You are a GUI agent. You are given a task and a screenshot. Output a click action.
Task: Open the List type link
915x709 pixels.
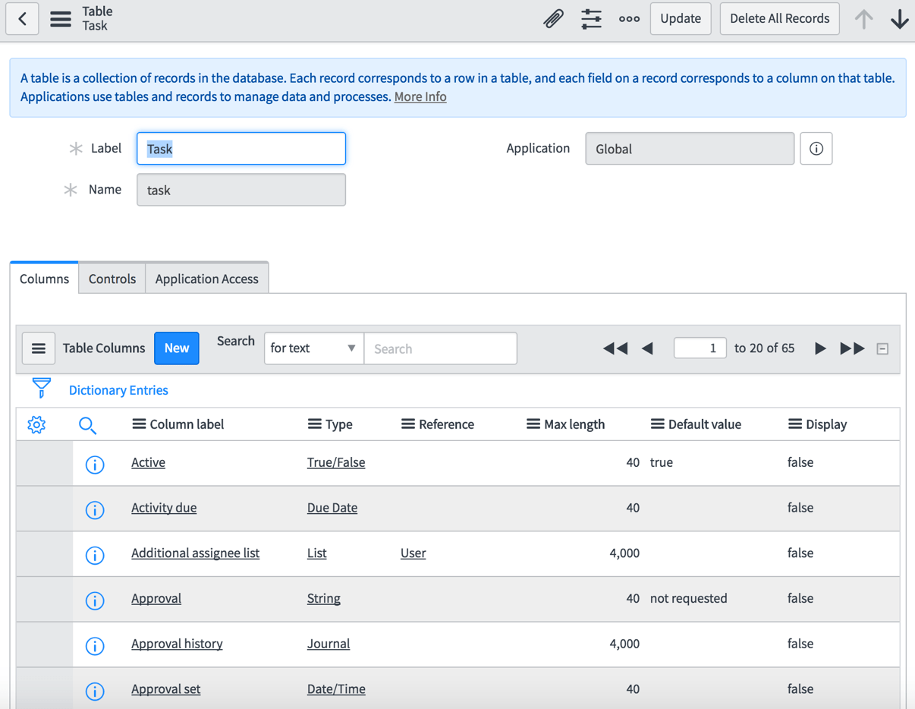tap(317, 553)
